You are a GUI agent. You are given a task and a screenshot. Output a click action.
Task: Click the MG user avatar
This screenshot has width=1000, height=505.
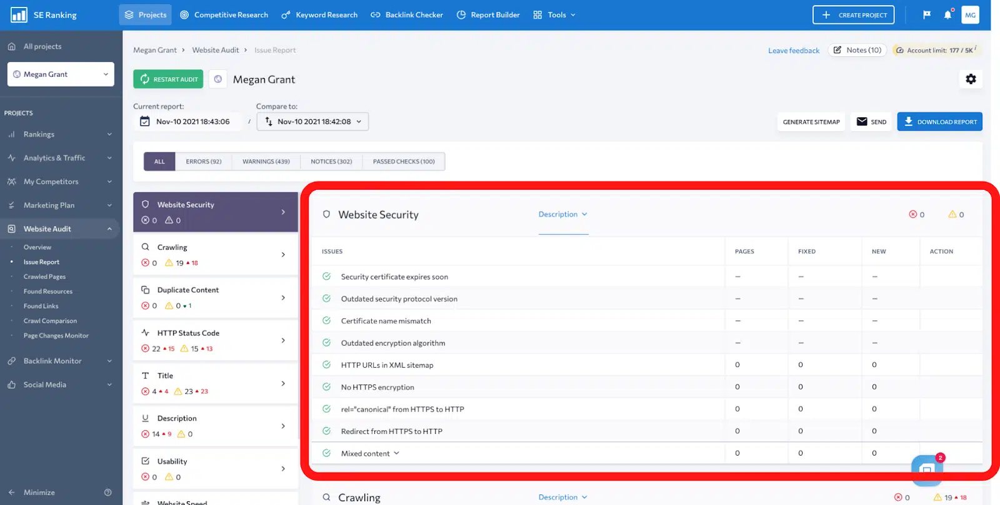click(970, 15)
